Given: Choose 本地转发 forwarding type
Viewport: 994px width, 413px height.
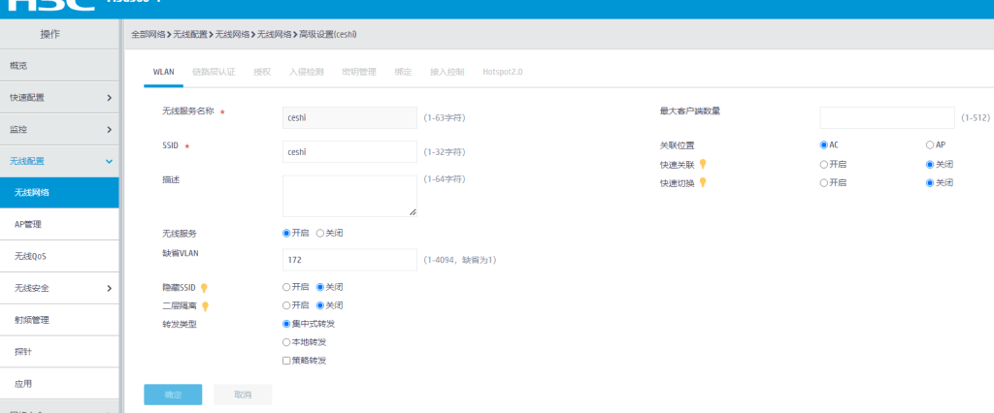Looking at the screenshot, I should click(x=286, y=342).
